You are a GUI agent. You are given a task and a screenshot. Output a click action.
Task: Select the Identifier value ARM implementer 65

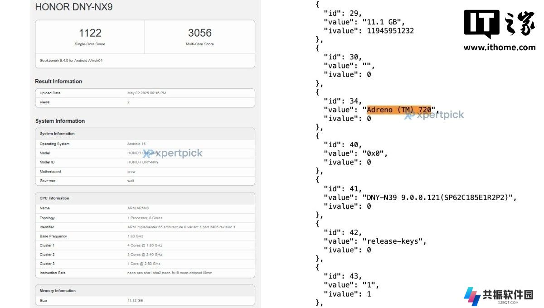(x=181, y=227)
